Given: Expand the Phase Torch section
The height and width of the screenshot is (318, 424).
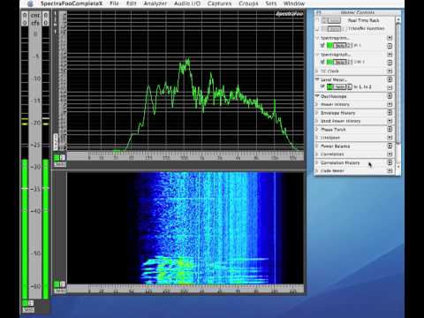Looking at the screenshot, I should coord(317,129).
